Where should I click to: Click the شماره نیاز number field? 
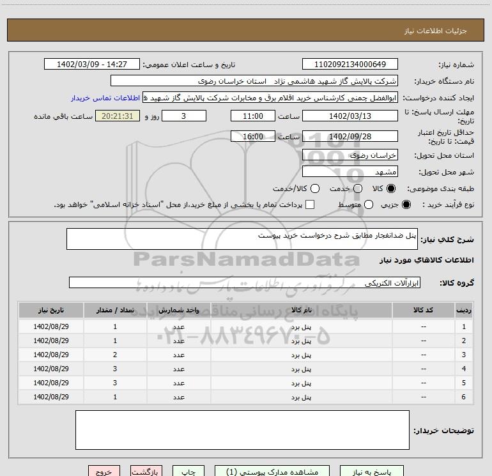(x=350, y=65)
